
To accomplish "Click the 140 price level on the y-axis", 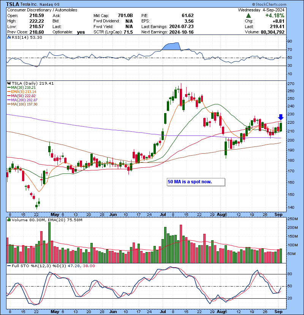I will point(291,207).
